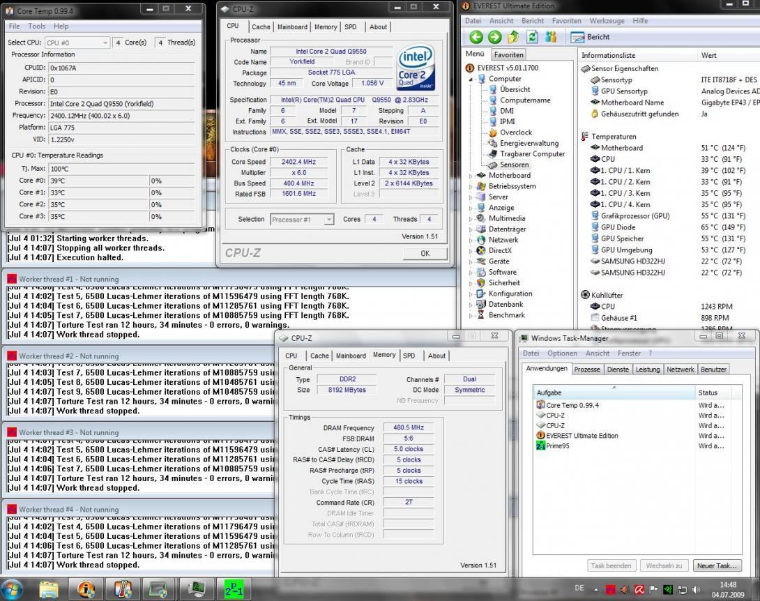
Task: Expand the Multimedia tree node
Action: click(470, 219)
